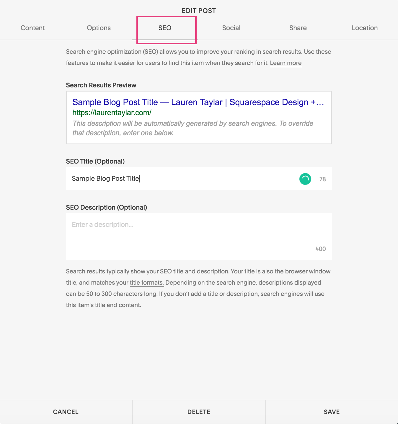This screenshot has height=424, width=398.
Task: Click the title formats link
Action: click(146, 283)
